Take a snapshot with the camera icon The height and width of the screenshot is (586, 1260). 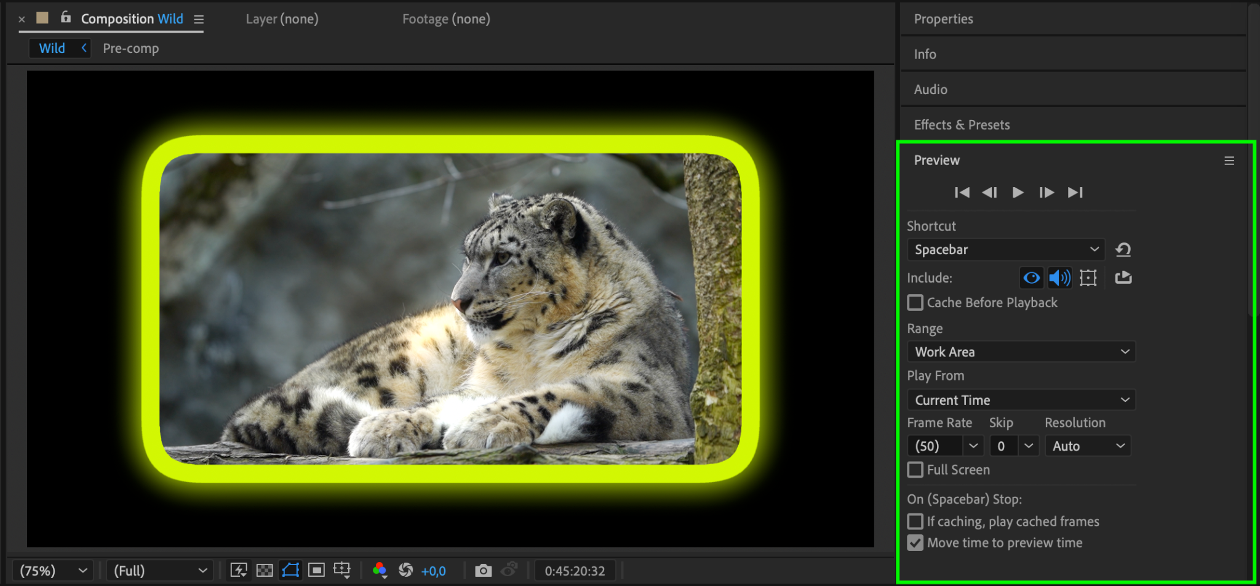483,571
